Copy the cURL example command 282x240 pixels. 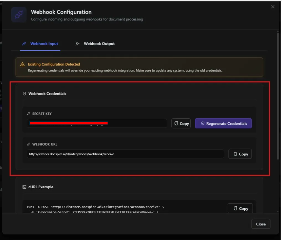(x=240, y=208)
